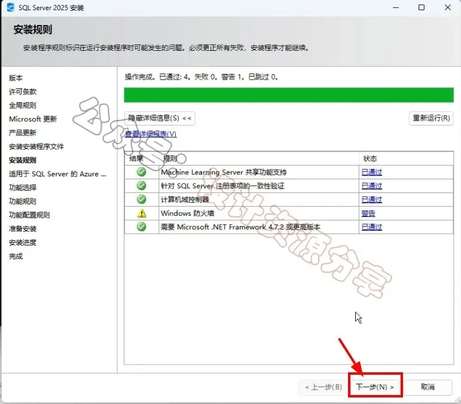Image resolution: width=461 pixels, height=404 pixels.
Task: Click green check icon for 计算机域控制器 rule
Action: pos(142,199)
